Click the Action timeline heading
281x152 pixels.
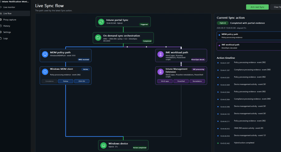point(226,58)
